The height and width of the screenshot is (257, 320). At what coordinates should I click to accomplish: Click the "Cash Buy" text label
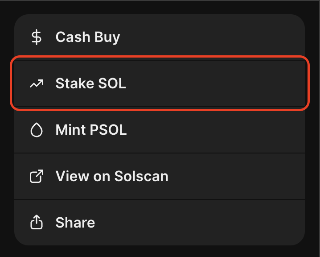[x=88, y=37]
